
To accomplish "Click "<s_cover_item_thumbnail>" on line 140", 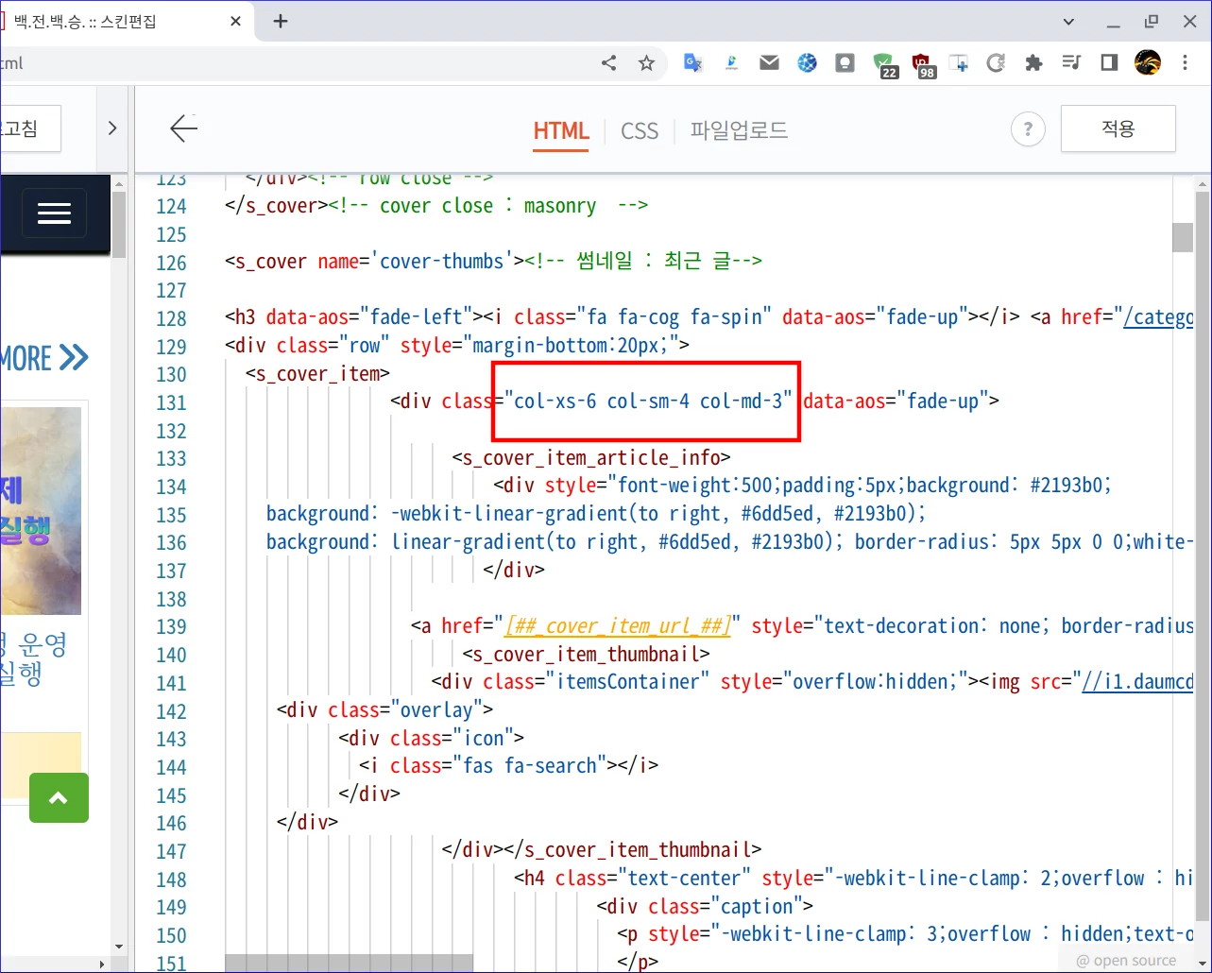I will click(x=586, y=654).
